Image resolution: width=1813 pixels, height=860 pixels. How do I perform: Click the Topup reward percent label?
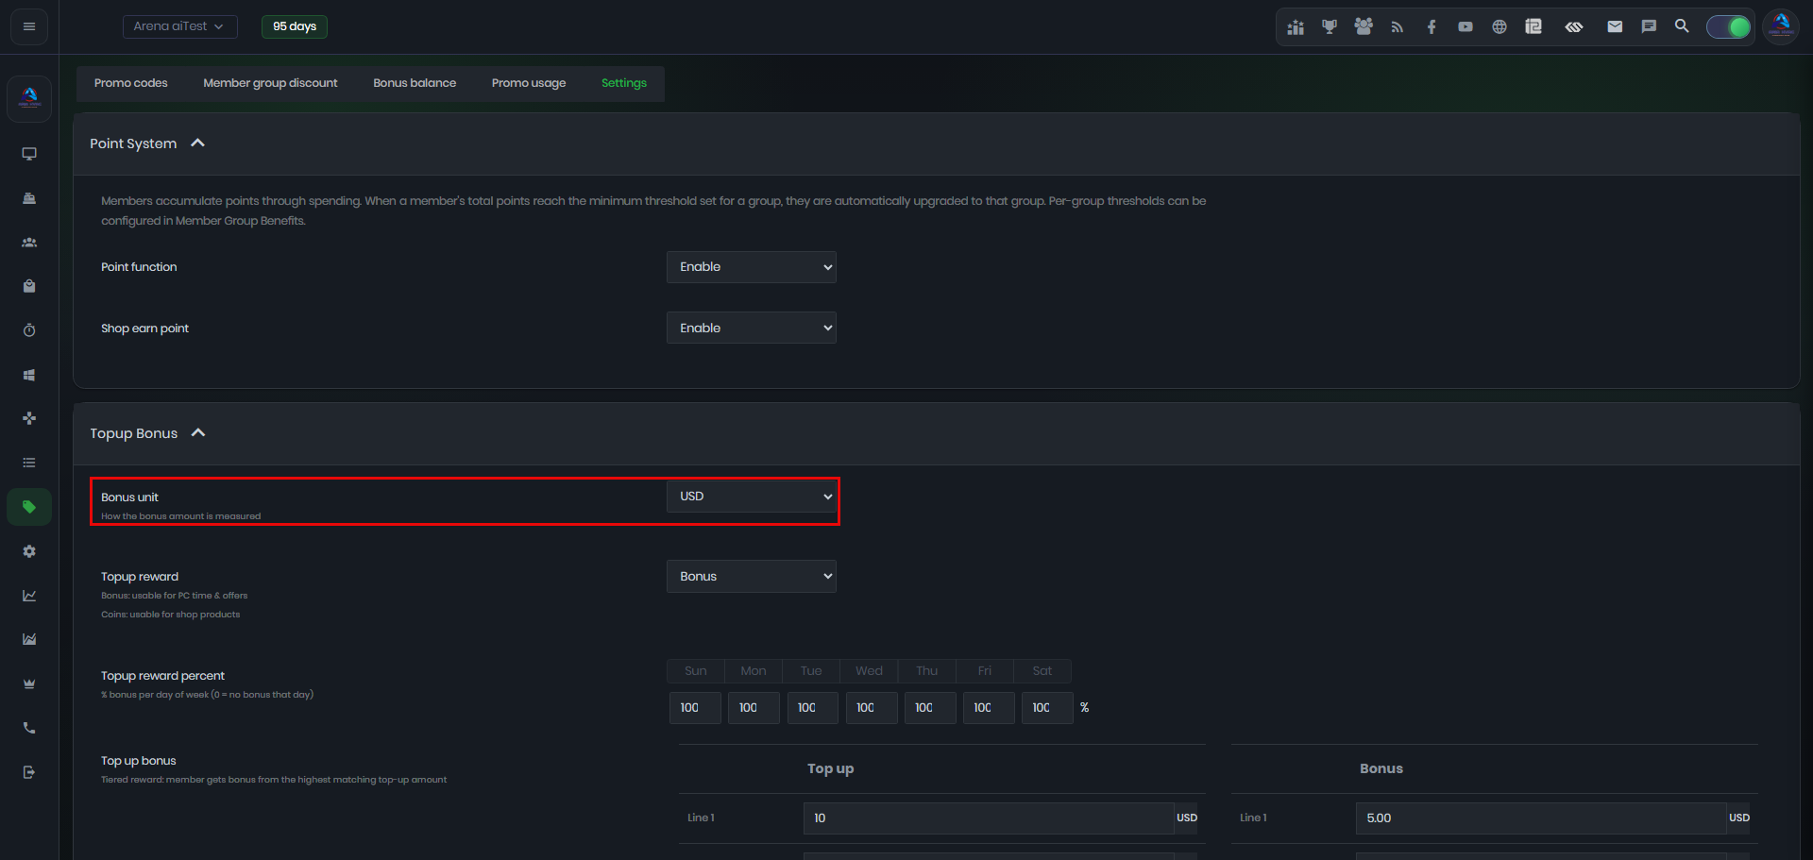(162, 676)
